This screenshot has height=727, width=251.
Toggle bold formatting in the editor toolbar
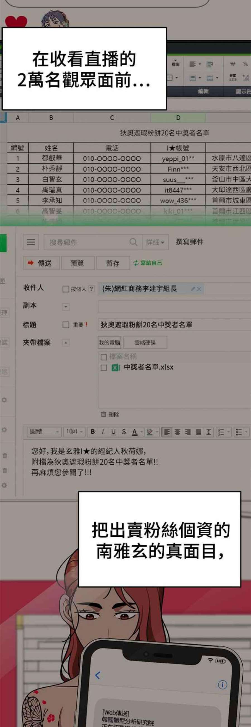(x=93, y=431)
